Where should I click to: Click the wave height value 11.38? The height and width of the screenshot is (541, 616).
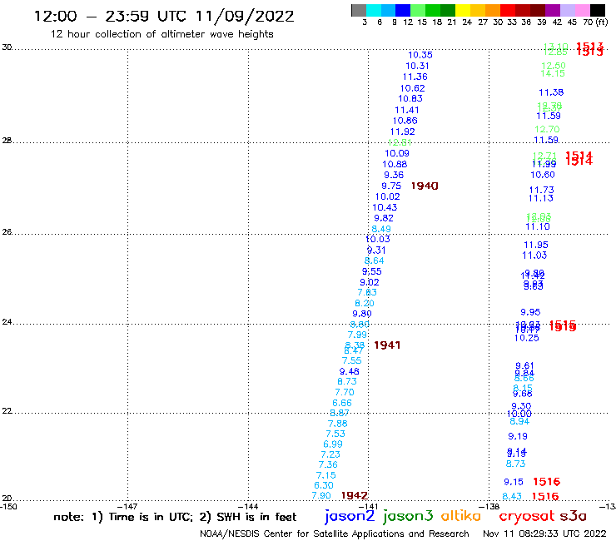click(551, 92)
